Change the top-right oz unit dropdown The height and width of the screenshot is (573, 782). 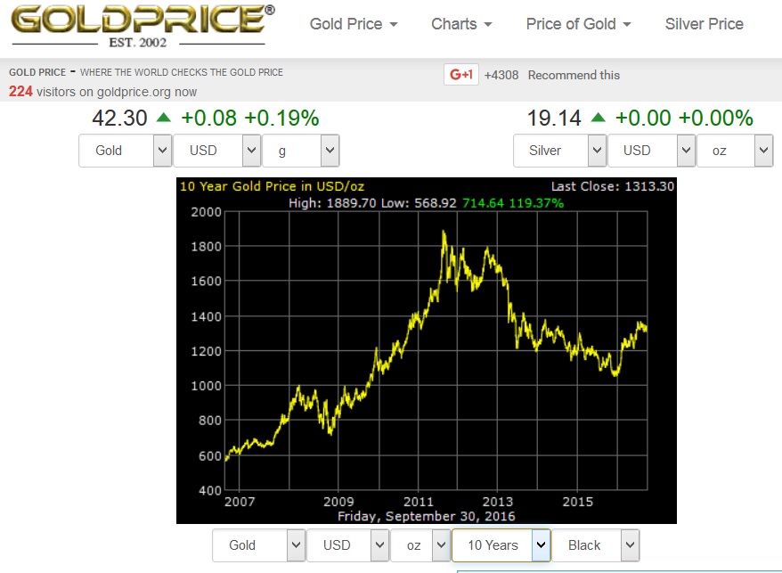point(734,151)
